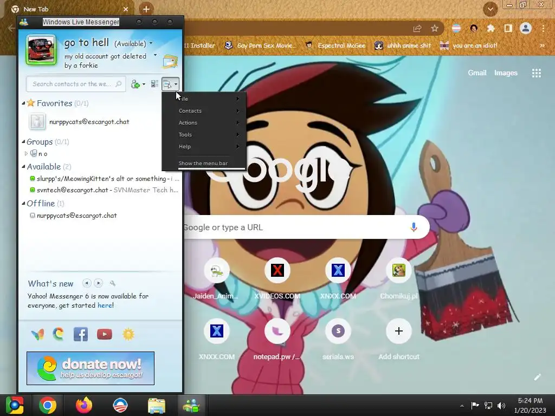The height and width of the screenshot is (416, 555).
Task: Click the customize Chrome pencil icon
Action: [x=537, y=377]
